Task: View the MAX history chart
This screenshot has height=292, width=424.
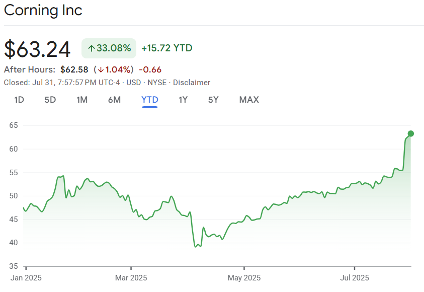Action: [x=249, y=100]
